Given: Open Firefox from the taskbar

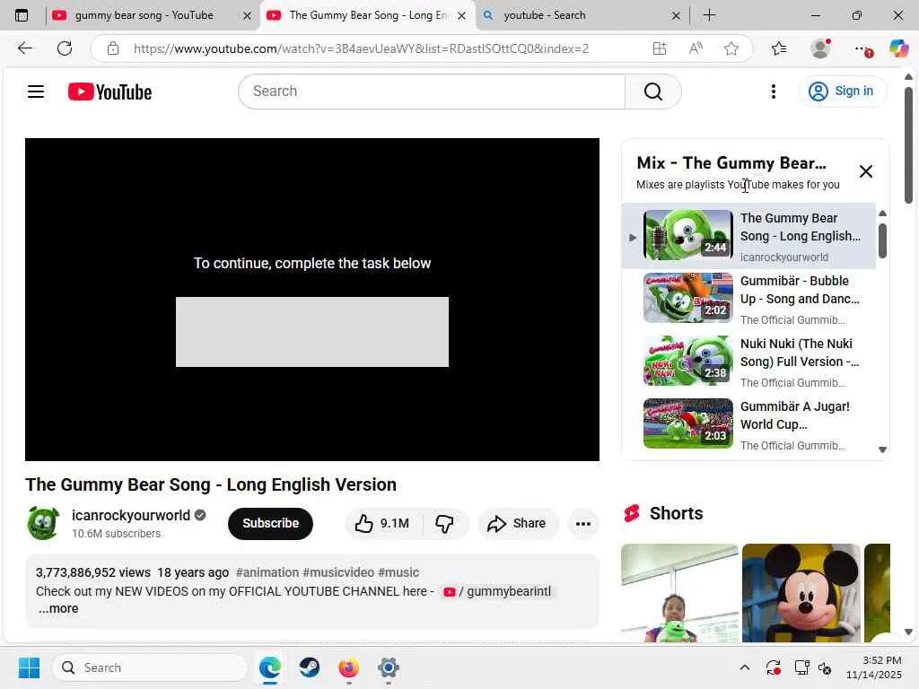Looking at the screenshot, I should click(x=349, y=667).
